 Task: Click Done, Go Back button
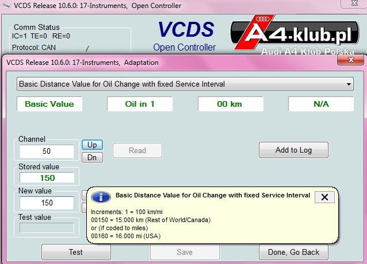pyautogui.click(x=293, y=252)
